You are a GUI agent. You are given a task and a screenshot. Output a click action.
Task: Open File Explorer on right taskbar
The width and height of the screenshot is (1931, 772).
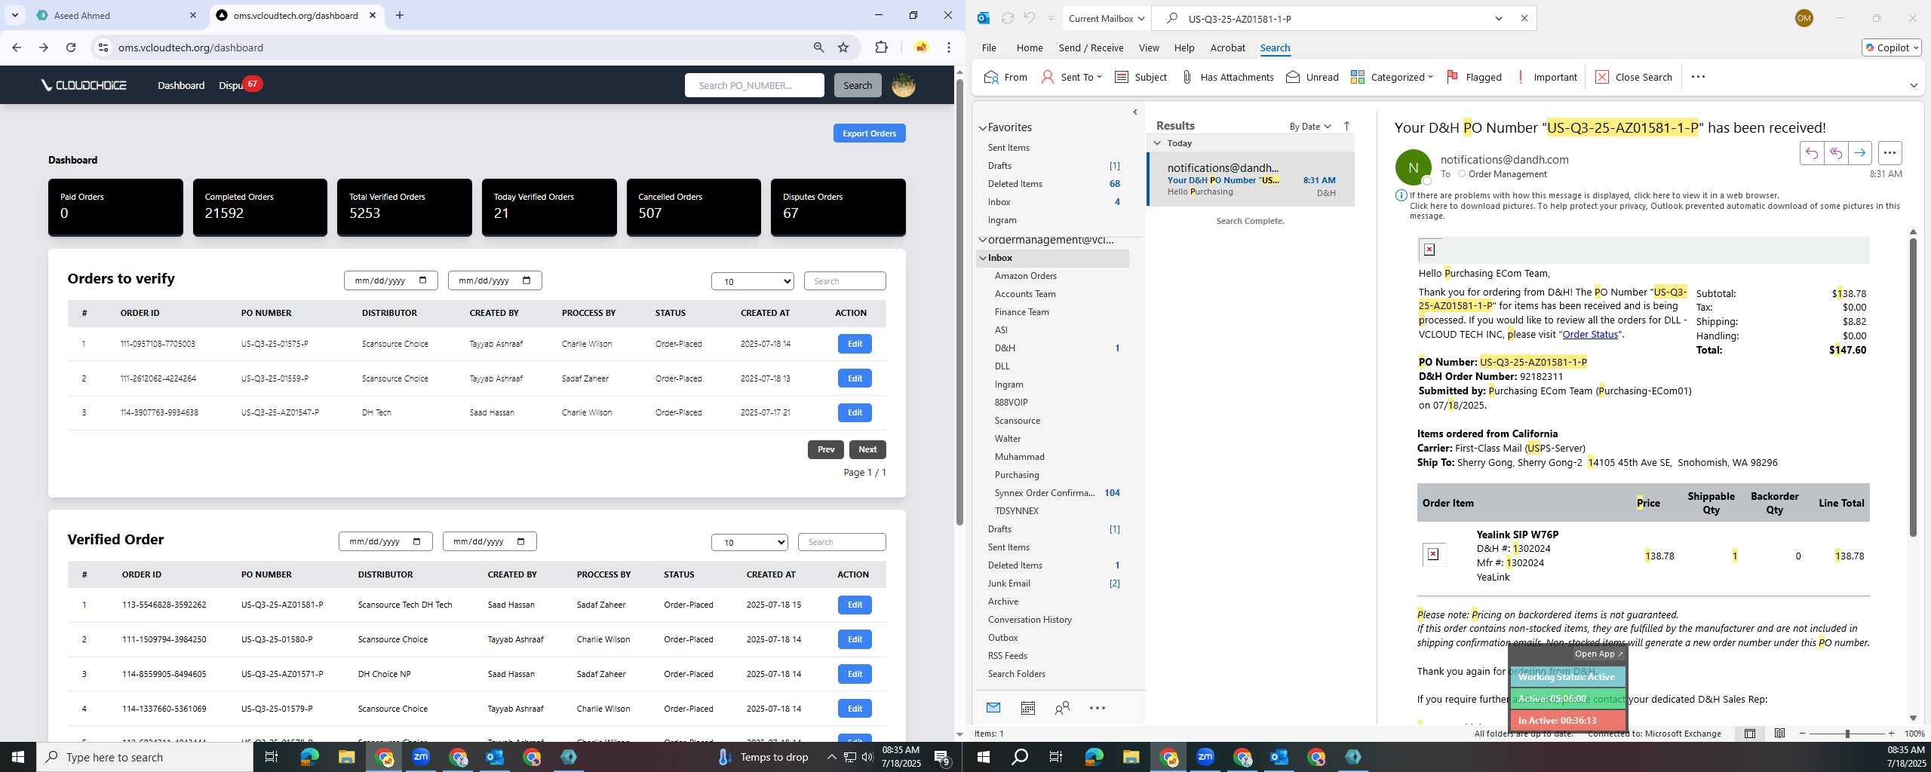pos(1131,757)
